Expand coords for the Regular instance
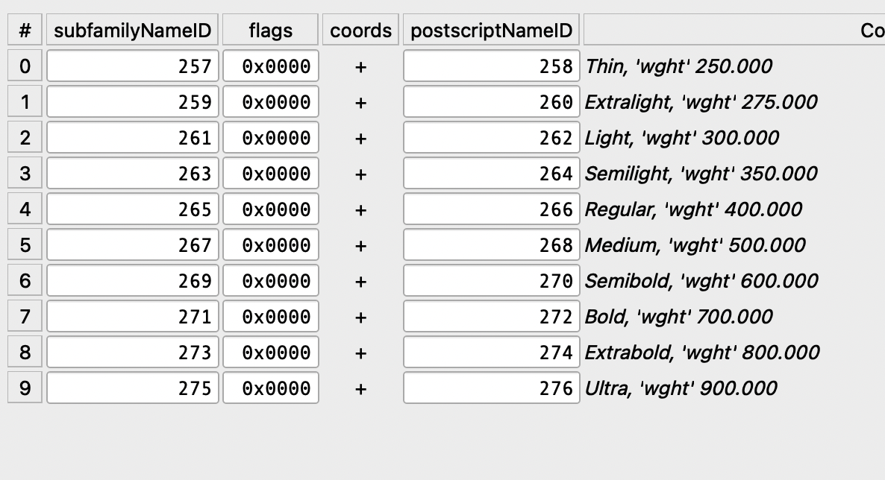 [x=361, y=210]
